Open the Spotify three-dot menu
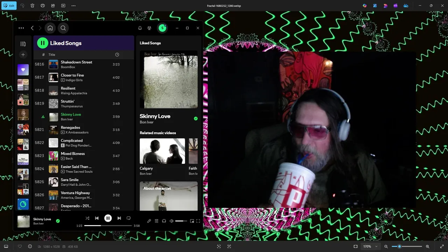448x252 pixels. click(21, 28)
